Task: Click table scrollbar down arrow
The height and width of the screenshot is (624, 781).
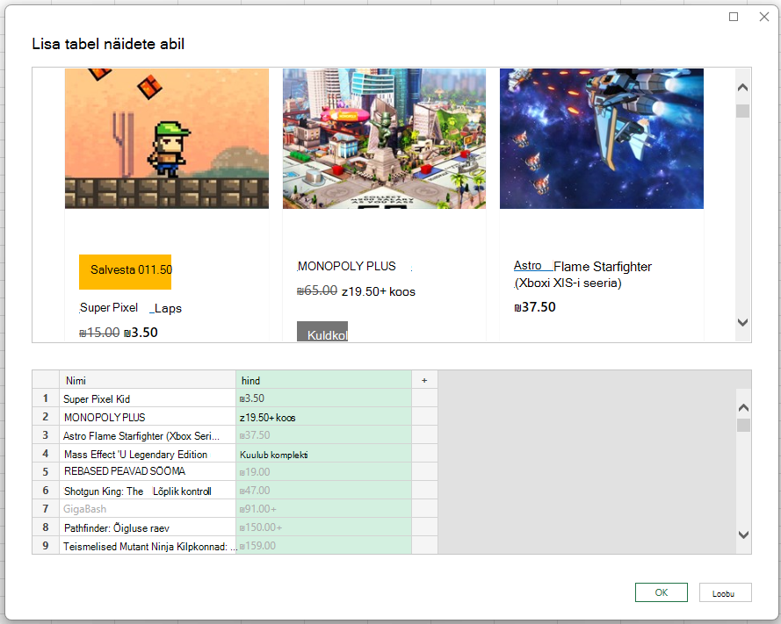Action: [x=743, y=535]
